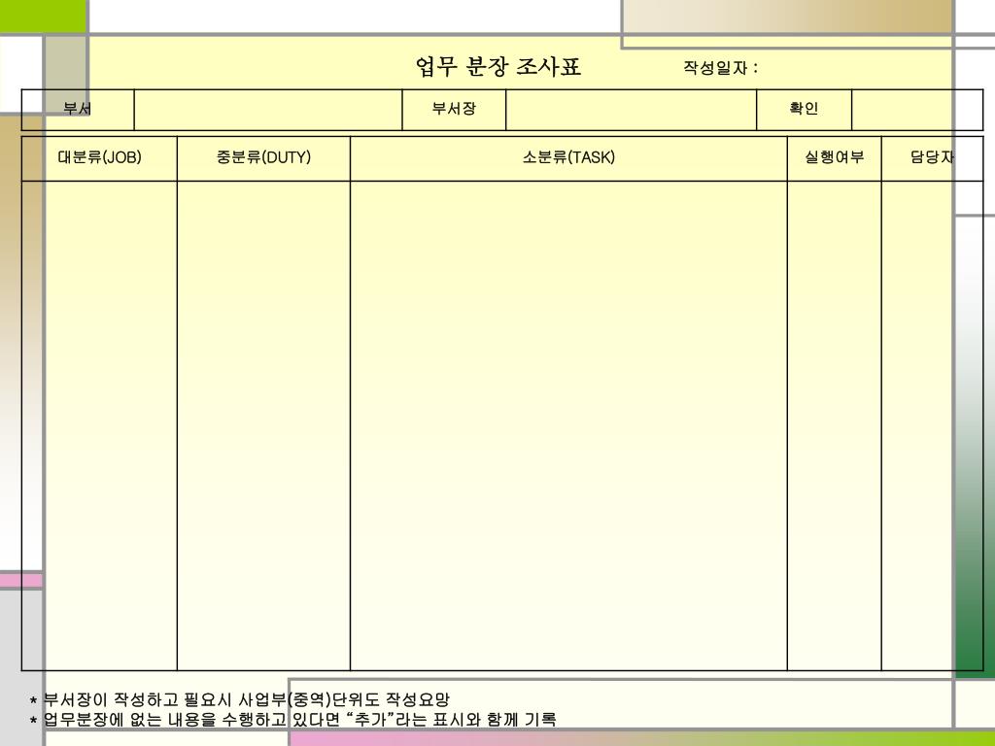Click the footnote starting '부서장이 작성하고'
Image resolution: width=995 pixels, height=746 pixels.
pos(240,700)
